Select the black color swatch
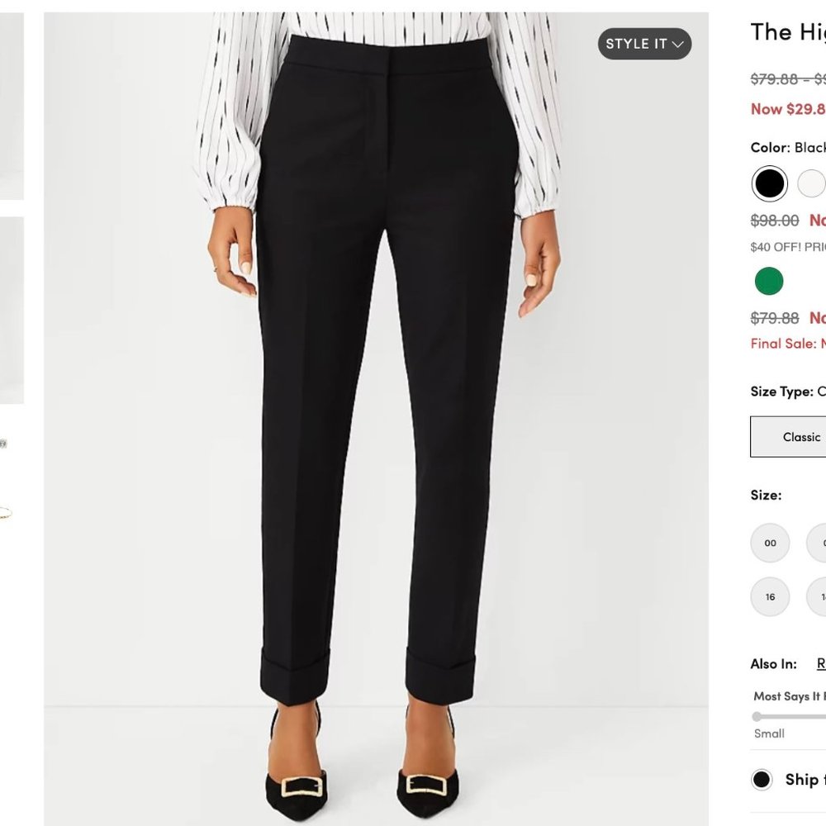 pyautogui.click(x=767, y=182)
